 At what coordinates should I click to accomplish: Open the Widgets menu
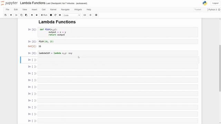click(x=78, y=10)
